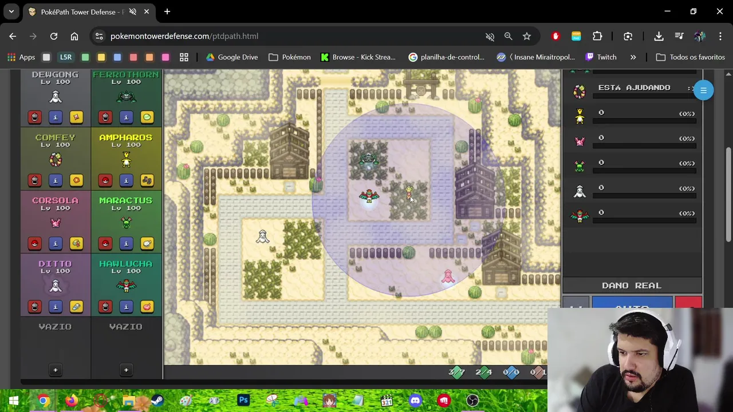
Task: Open Maractus's info button
Action: pos(126,244)
